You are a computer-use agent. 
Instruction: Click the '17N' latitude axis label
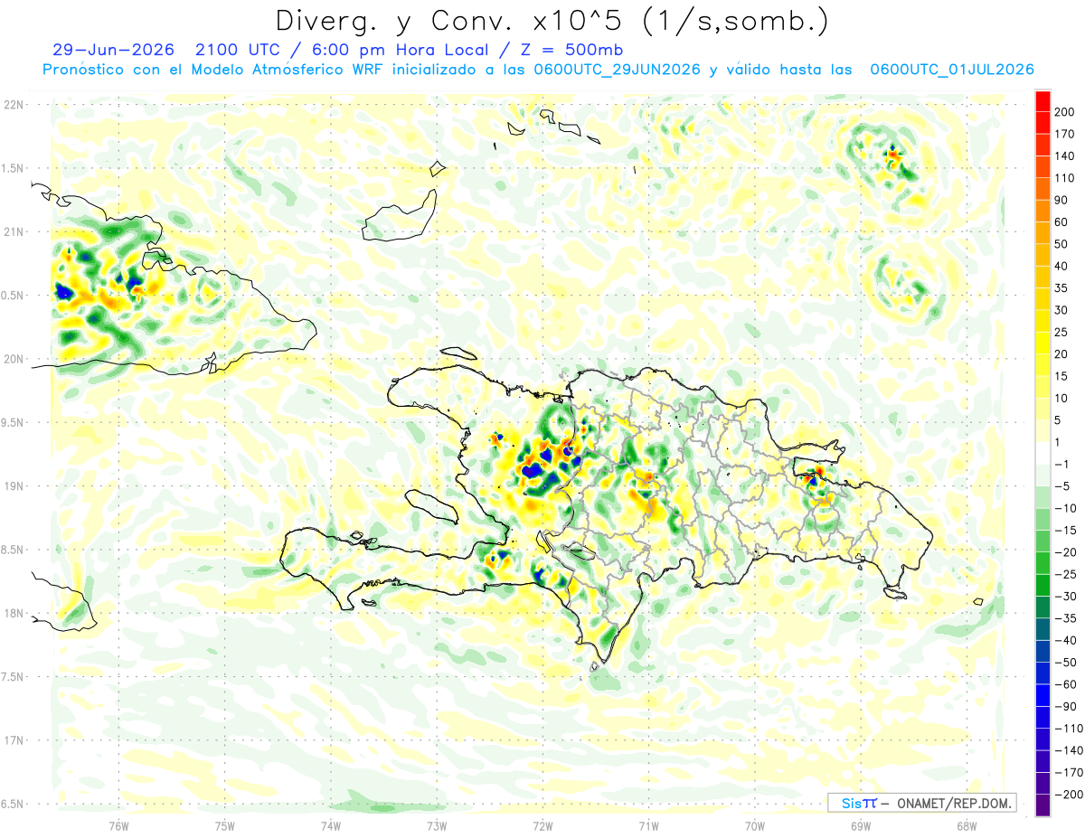tap(14, 740)
